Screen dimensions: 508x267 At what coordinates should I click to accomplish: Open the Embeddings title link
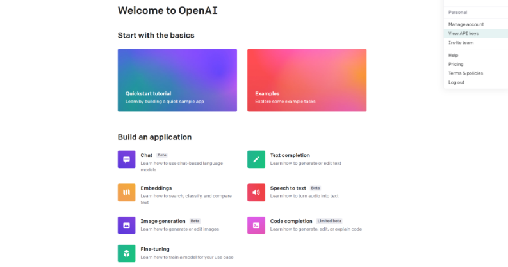[156, 188]
